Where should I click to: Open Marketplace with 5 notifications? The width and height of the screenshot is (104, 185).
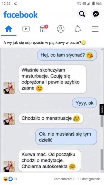(x=44, y=29)
